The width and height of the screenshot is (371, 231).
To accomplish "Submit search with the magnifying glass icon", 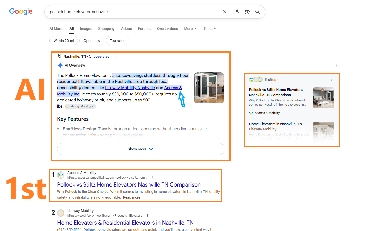I will pyautogui.click(x=258, y=12).
